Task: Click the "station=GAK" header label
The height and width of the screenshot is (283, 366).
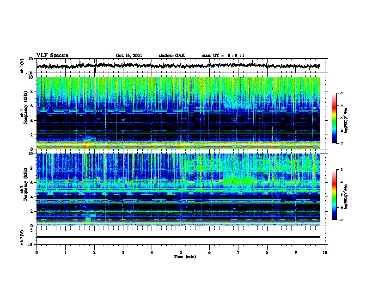Action: coord(172,55)
